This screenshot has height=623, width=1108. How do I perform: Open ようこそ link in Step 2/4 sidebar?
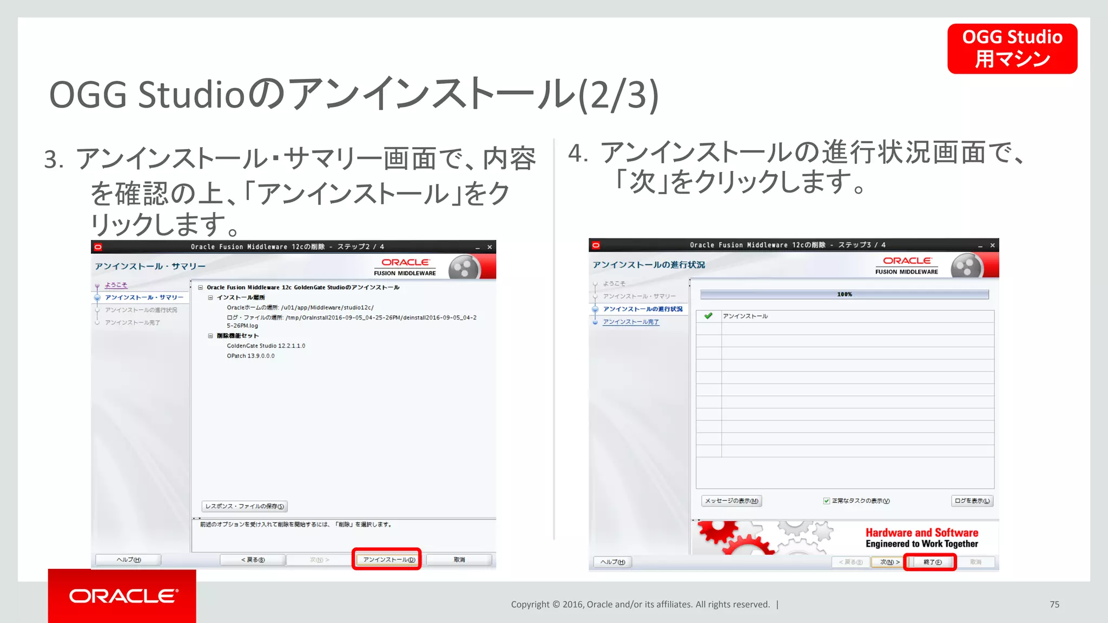[116, 285]
